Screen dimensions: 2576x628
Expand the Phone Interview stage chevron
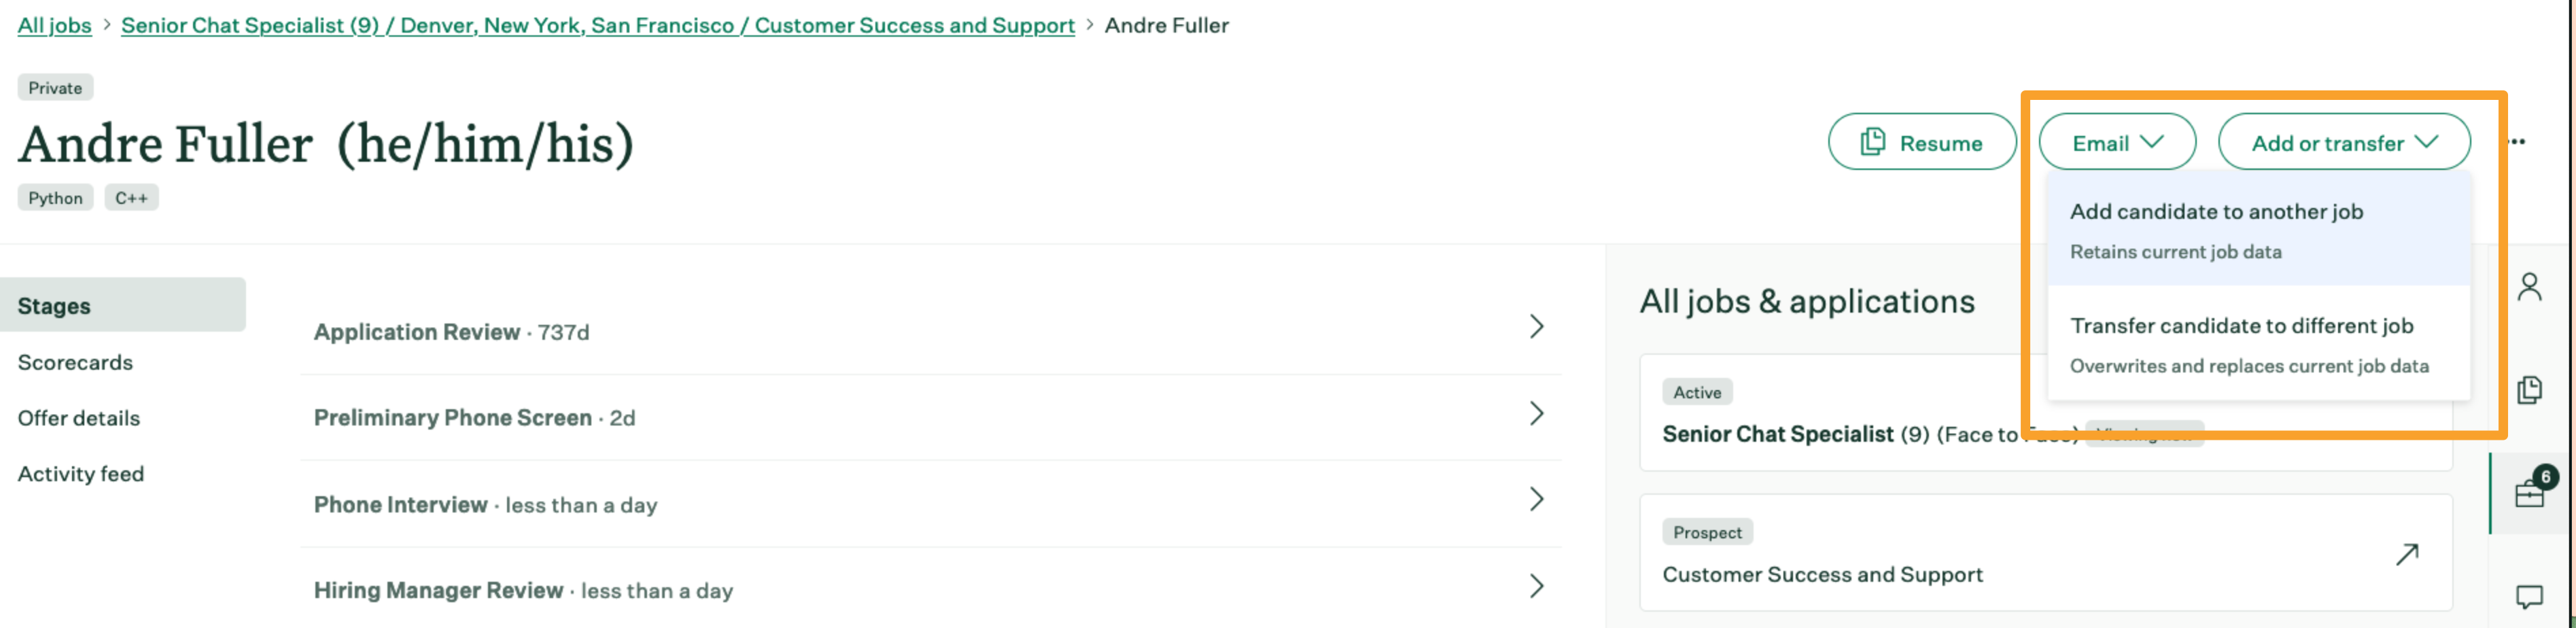[1536, 499]
